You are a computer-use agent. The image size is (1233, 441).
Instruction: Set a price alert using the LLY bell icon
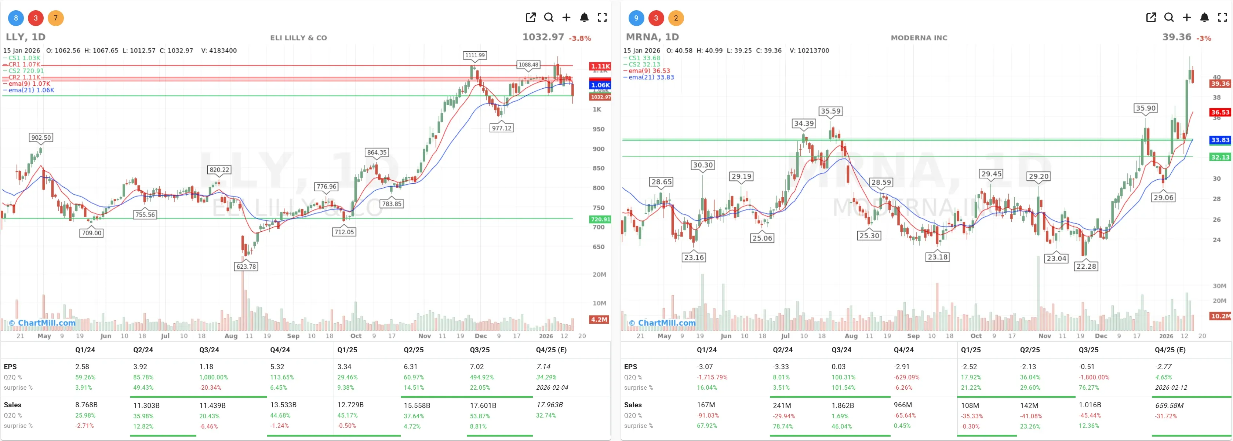(584, 17)
